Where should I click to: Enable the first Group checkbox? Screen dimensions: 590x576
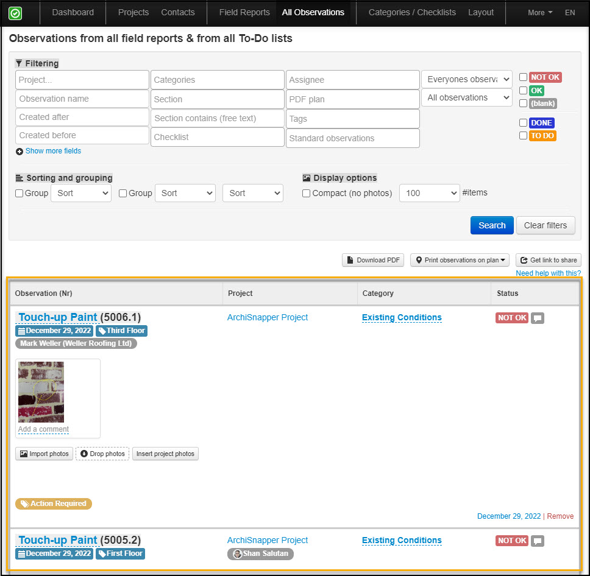pyautogui.click(x=19, y=193)
